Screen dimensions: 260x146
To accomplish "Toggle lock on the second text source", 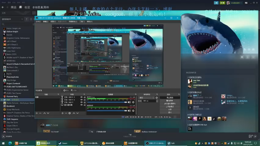I will 84,100.
